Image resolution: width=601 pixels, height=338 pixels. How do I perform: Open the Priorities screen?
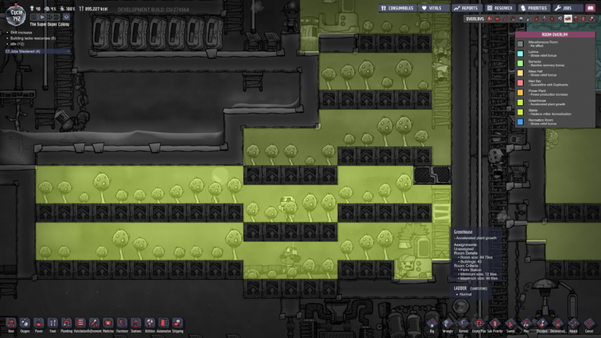[535, 8]
